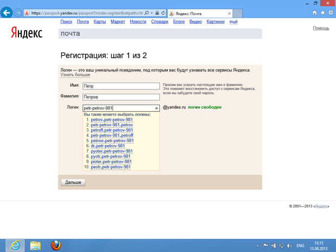Open File Explorer from the taskbar
The height and width of the screenshot is (252, 336).
(35, 245)
